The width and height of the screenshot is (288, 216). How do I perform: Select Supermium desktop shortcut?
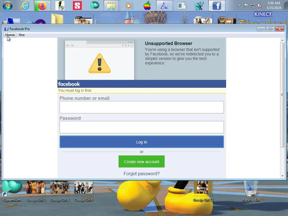tap(12, 191)
